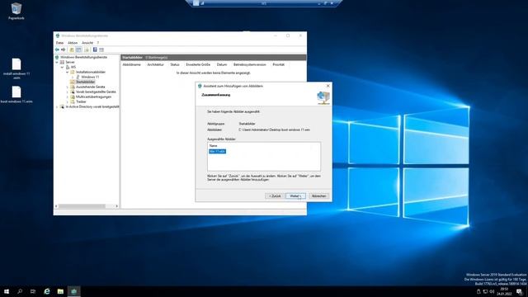Open the Ansicht menu
This screenshot has width=528, height=297.
click(87, 43)
